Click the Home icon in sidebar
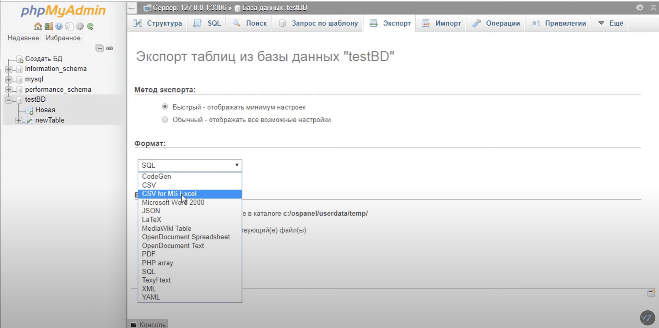Image resolution: width=659 pixels, height=328 pixels. [38, 26]
